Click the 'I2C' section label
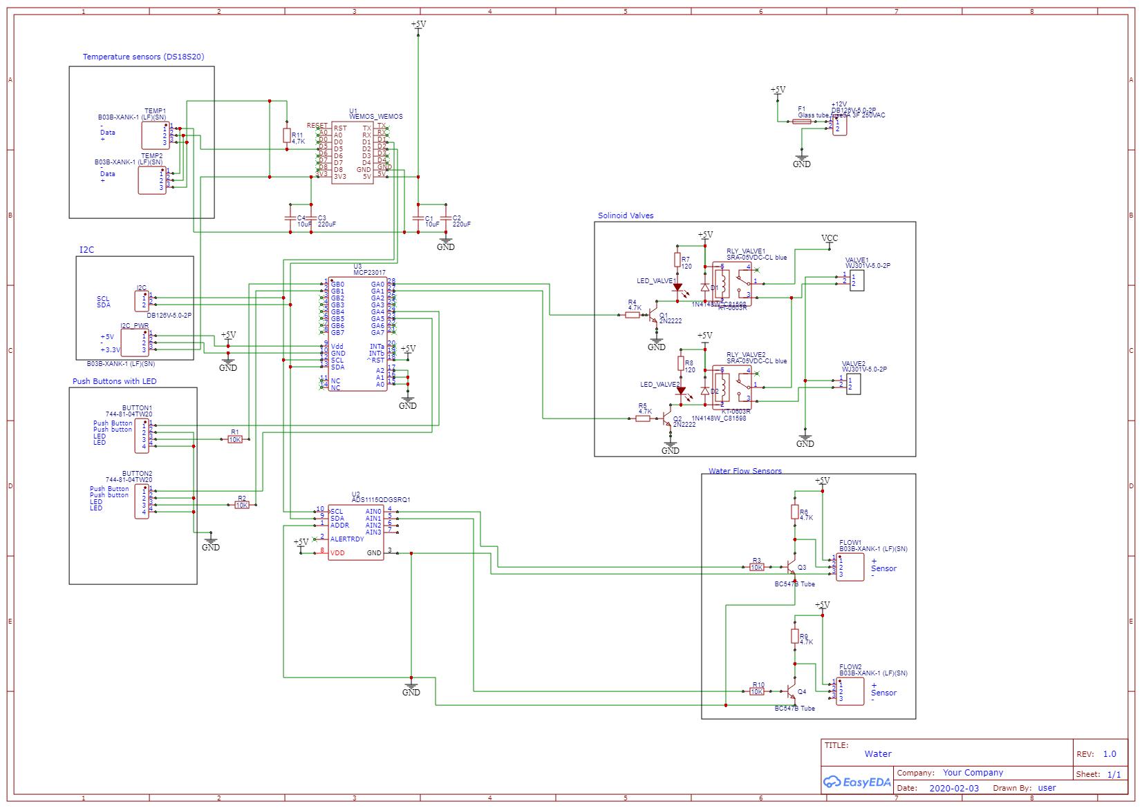Image resolution: width=1142 pixels, height=808 pixels. click(x=86, y=250)
